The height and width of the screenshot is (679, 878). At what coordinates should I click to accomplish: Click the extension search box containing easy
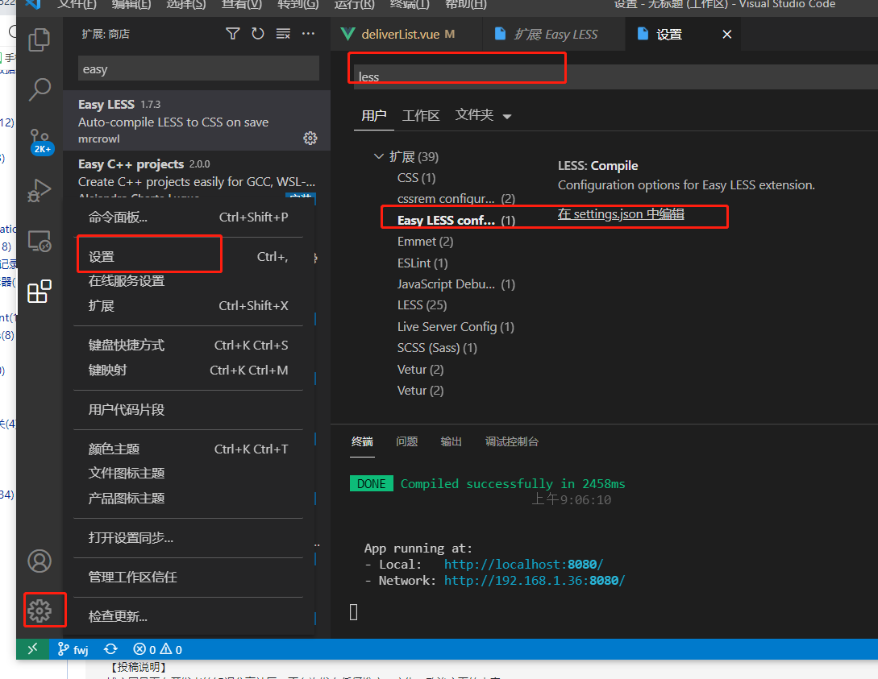199,68
